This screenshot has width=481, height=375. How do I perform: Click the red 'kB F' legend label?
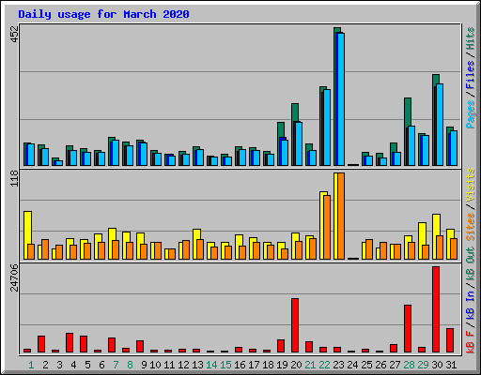tap(471, 342)
